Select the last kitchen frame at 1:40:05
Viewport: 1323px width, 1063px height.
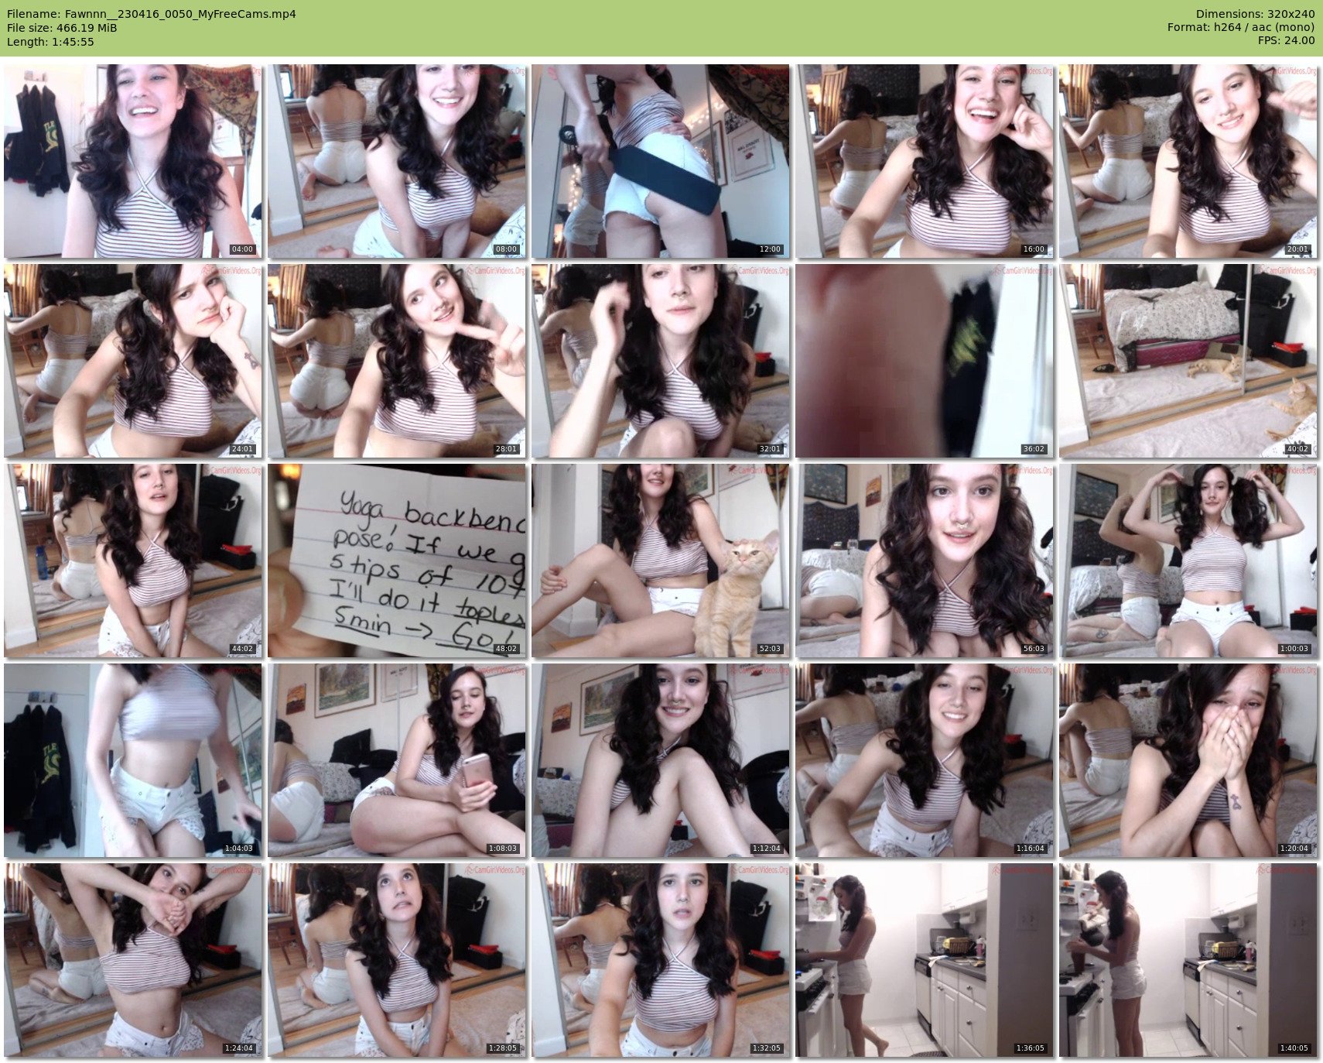click(x=1188, y=960)
